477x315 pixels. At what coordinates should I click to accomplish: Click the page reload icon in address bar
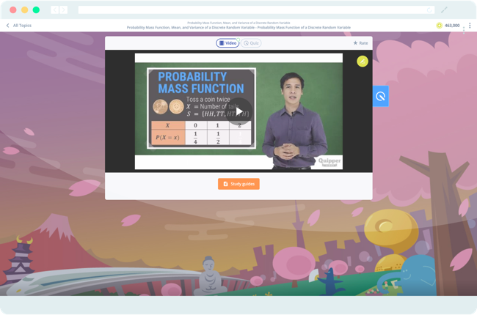[x=429, y=10]
